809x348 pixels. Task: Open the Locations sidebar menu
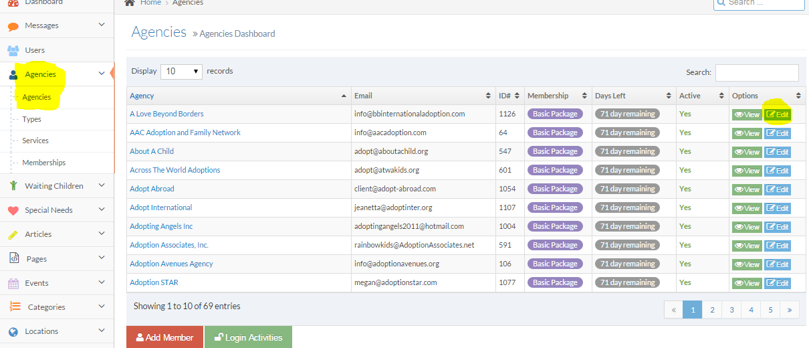pyautogui.click(x=57, y=331)
